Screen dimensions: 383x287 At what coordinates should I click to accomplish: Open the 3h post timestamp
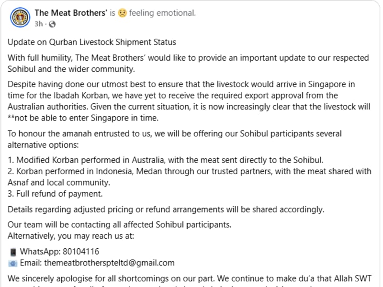[x=39, y=24]
